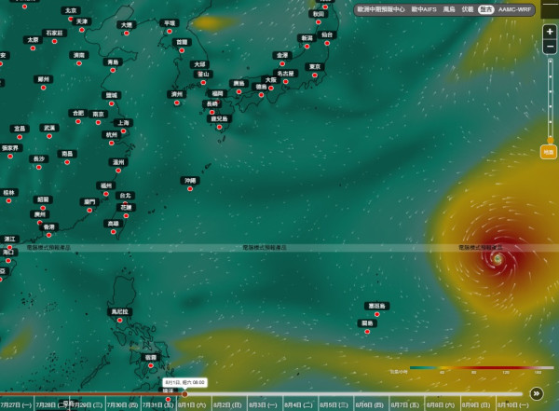Image resolution: width=559 pixels, height=411 pixels.
Task: Click the 高雄 city marker
Action: 114,232
